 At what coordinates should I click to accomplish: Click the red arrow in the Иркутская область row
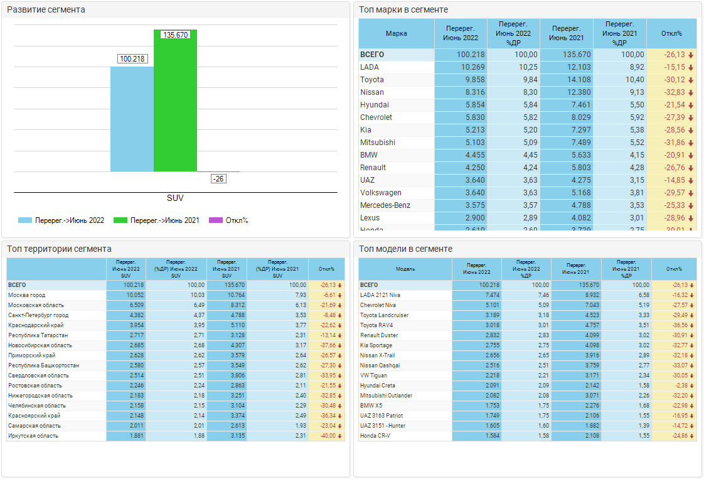pos(340,436)
